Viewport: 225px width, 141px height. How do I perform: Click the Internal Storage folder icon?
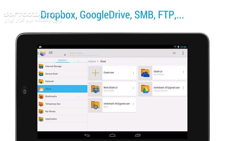tap(41, 66)
